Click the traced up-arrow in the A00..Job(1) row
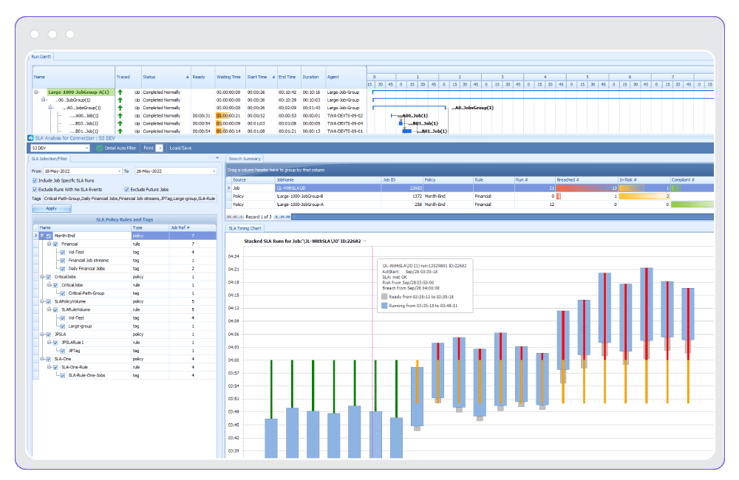 tap(120, 115)
